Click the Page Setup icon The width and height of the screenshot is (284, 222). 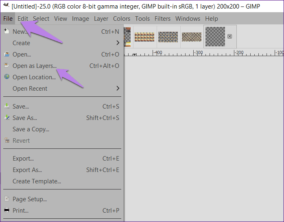point(7,199)
